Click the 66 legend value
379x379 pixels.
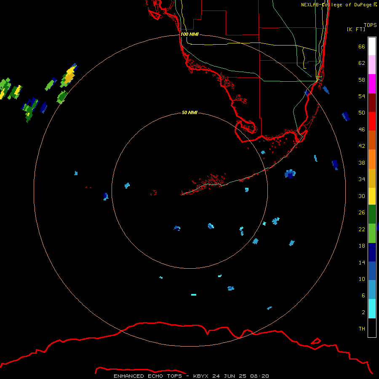pos(362,46)
